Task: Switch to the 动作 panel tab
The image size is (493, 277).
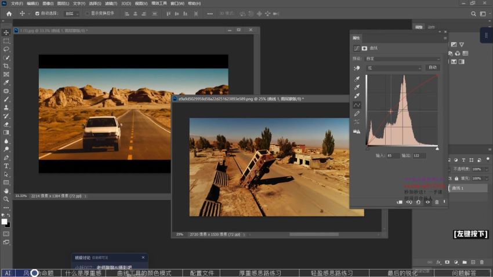Action: coord(431,27)
